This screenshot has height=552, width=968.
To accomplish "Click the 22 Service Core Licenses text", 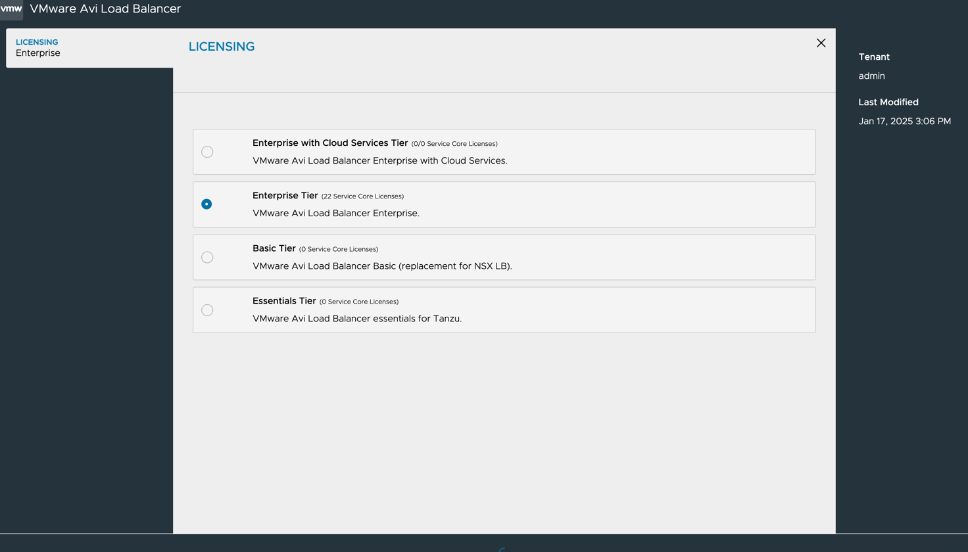I will tap(362, 196).
